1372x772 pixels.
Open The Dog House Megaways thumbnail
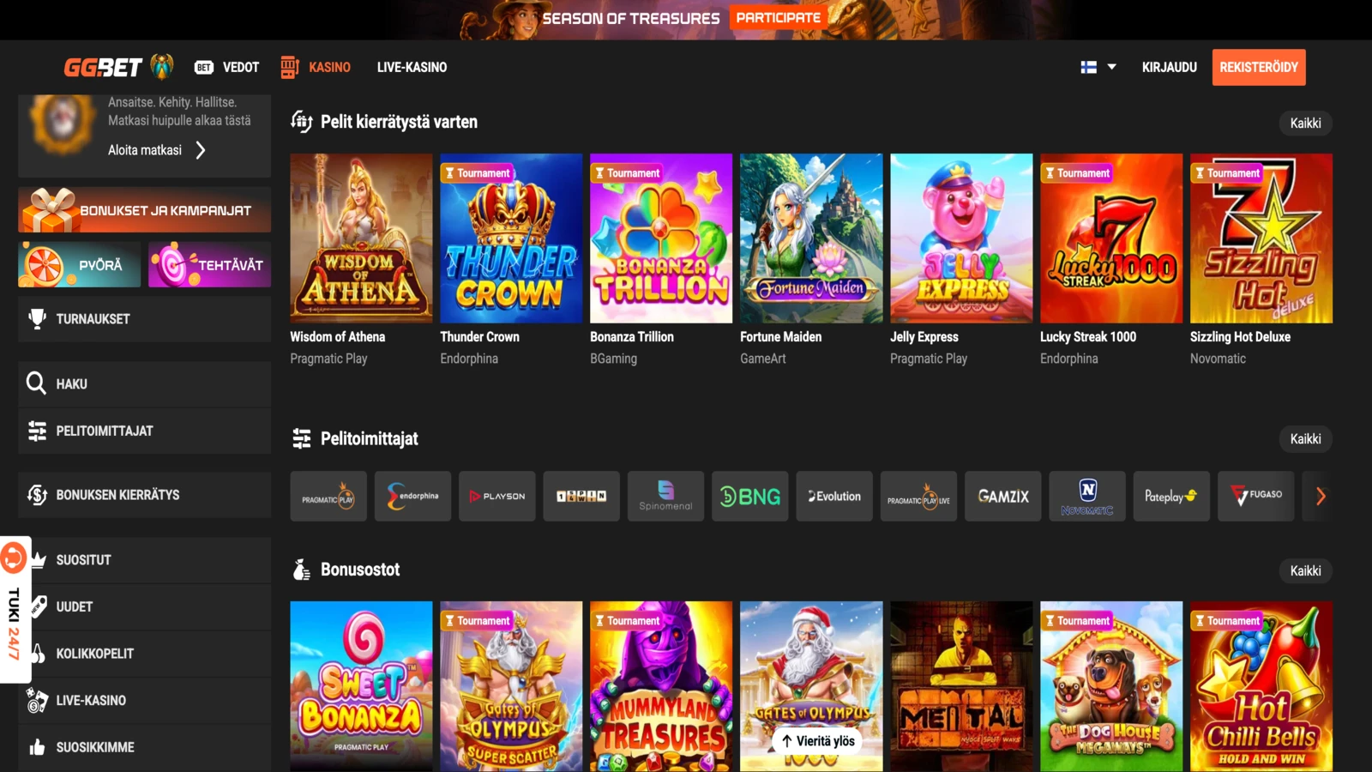point(1111,686)
